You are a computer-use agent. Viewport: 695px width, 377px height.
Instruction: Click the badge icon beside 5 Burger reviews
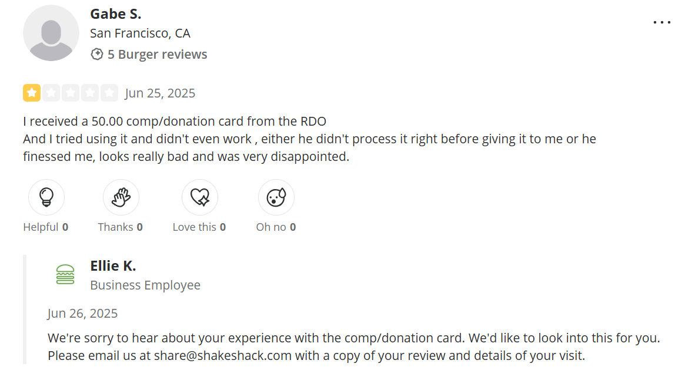tap(96, 53)
